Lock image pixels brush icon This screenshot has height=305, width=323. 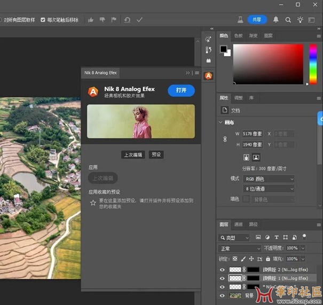tap(243, 259)
